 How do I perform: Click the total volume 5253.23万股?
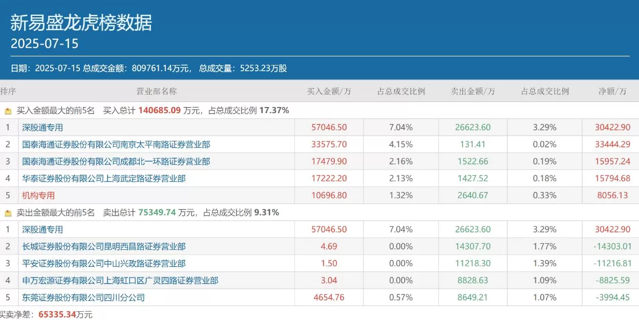pyautogui.click(x=263, y=68)
